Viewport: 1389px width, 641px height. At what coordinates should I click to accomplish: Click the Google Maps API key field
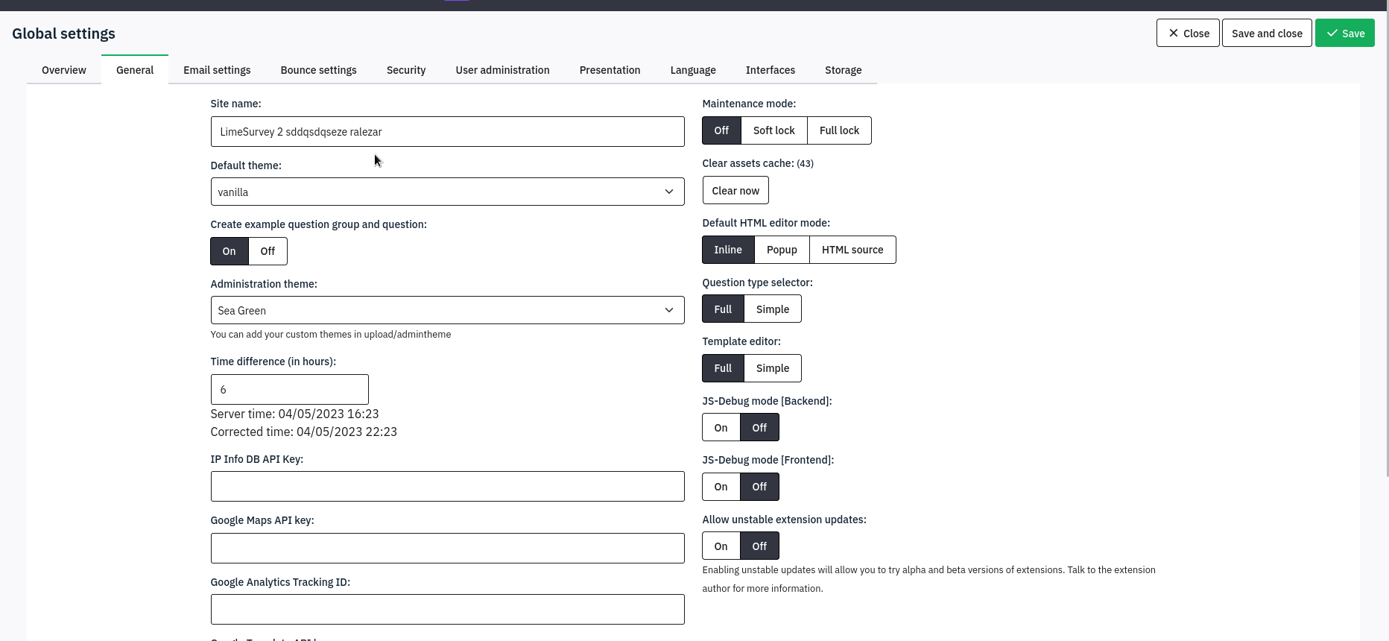[x=447, y=549]
